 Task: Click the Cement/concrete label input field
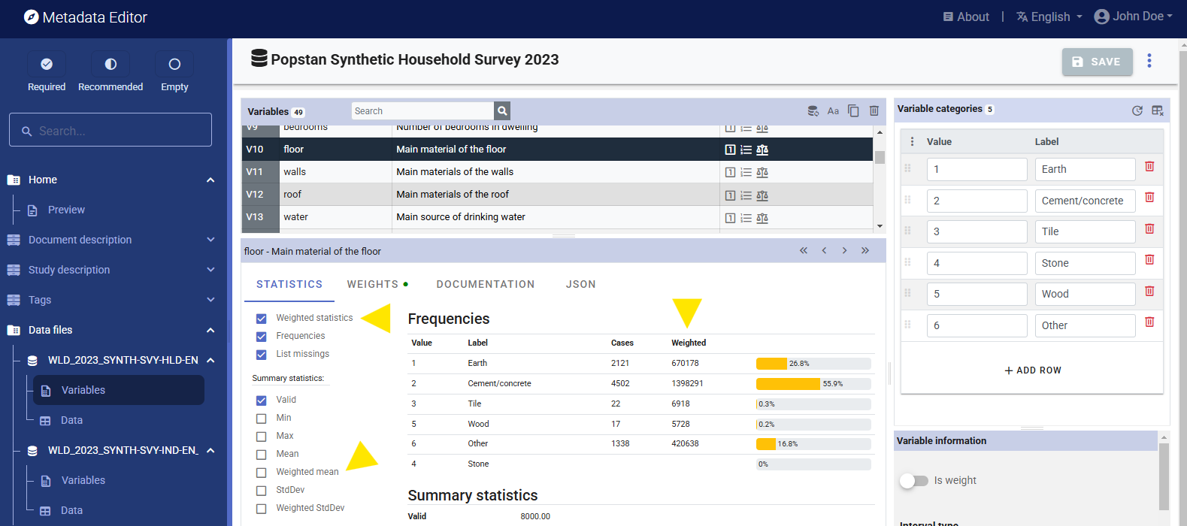[x=1084, y=201]
